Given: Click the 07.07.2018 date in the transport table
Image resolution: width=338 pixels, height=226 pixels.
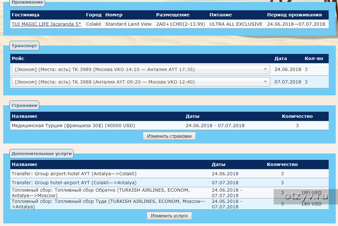Looking at the screenshot, I should click(288, 82).
